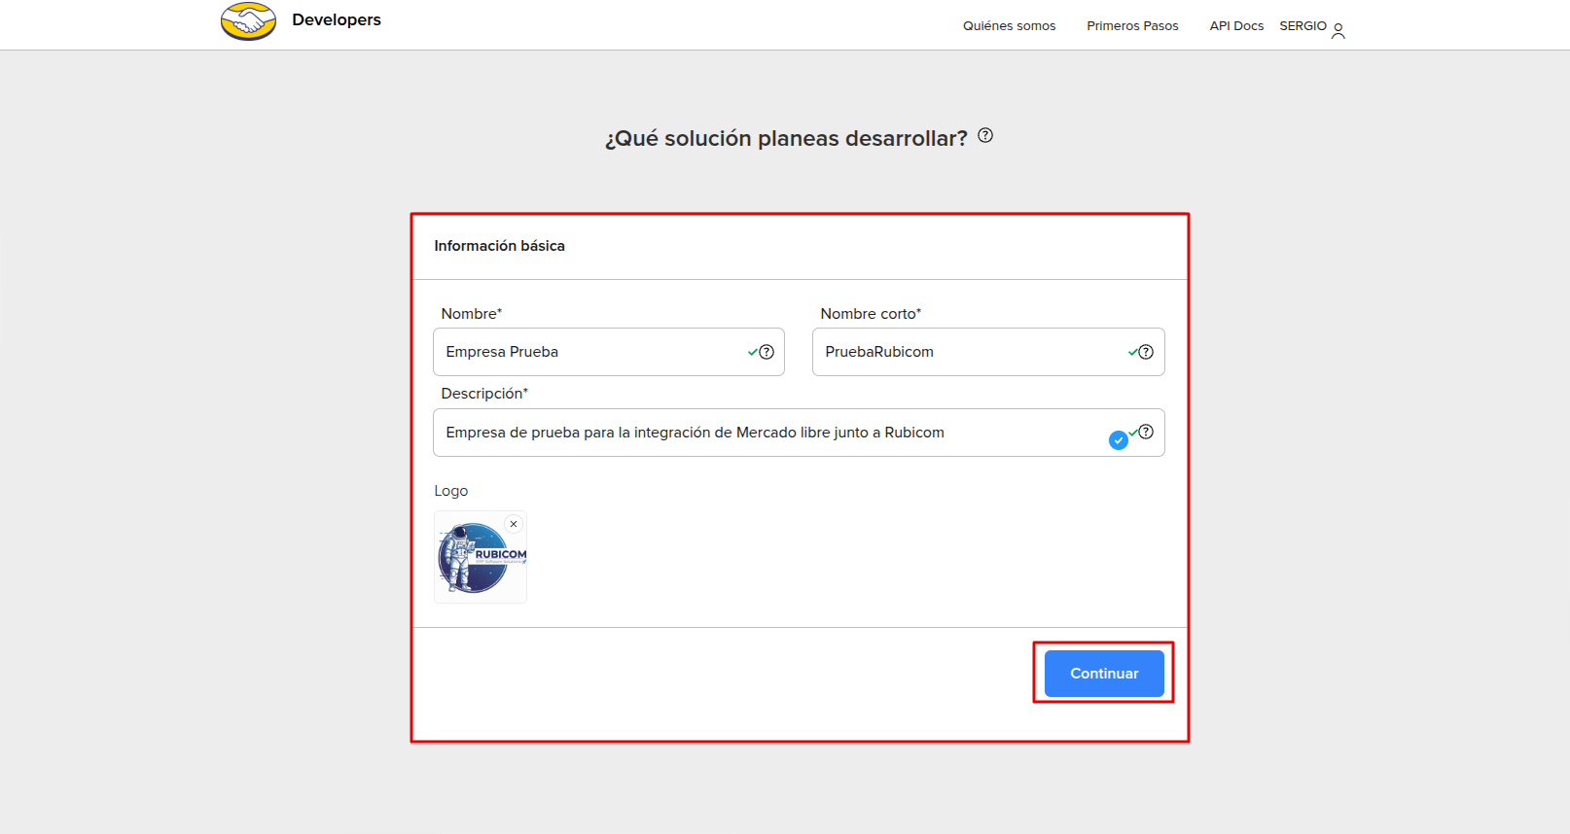Screen dimensions: 1570x834
Task: Click the help icon in Descripción field
Action: (1146, 432)
